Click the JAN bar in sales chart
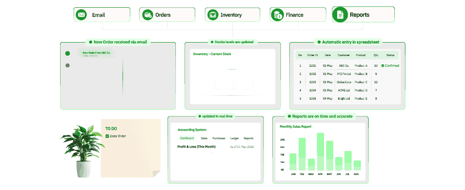Screen dimensions: 465x190 293,161
